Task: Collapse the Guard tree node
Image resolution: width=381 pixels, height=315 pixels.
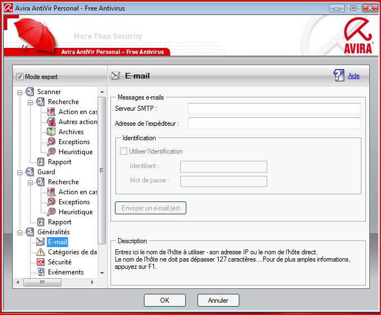Action: [20, 173]
